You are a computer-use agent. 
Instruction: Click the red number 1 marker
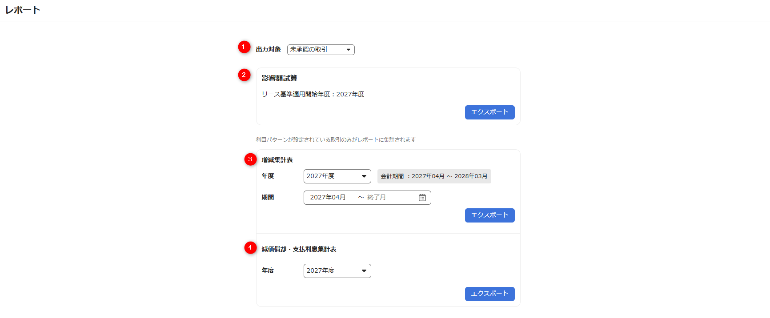[x=244, y=47]
